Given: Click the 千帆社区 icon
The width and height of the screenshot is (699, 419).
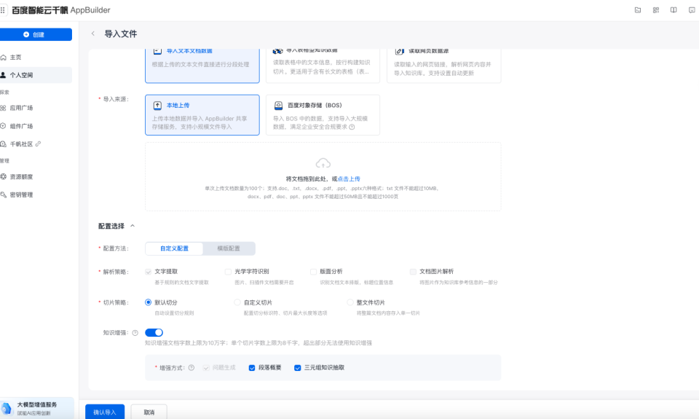Looking at the screenshot, I should tap(3, 144).
